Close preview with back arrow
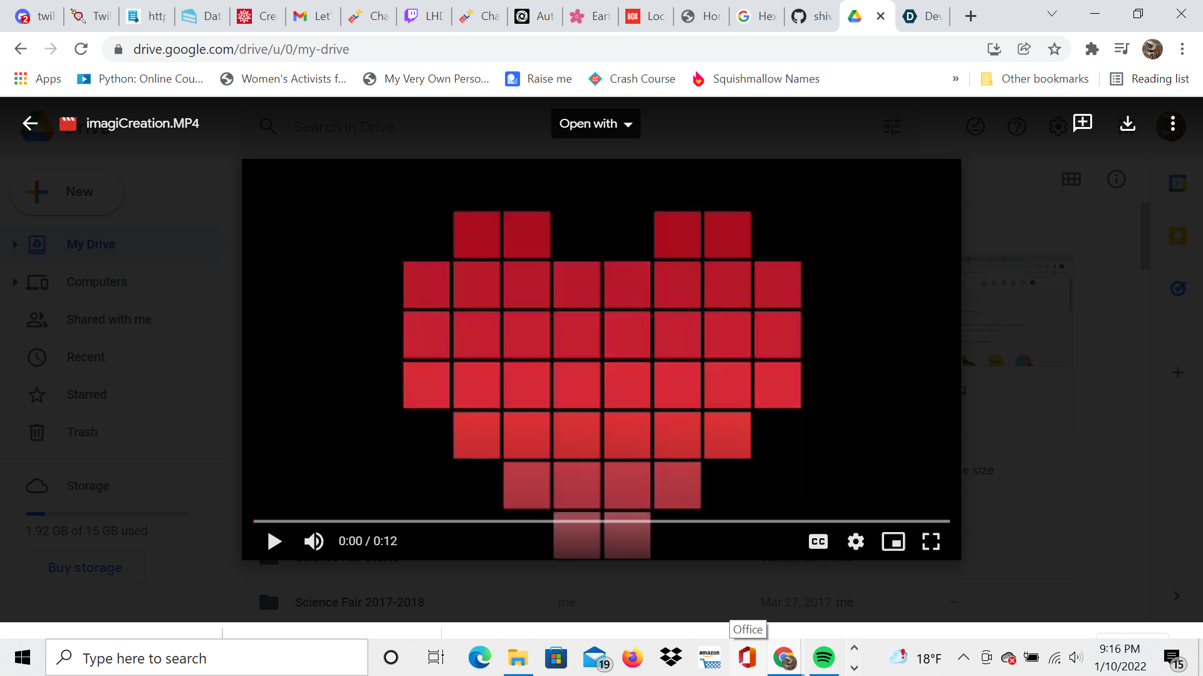Image resolution: width=1203 pixels, height=676 pixels. tap(30, 123)
